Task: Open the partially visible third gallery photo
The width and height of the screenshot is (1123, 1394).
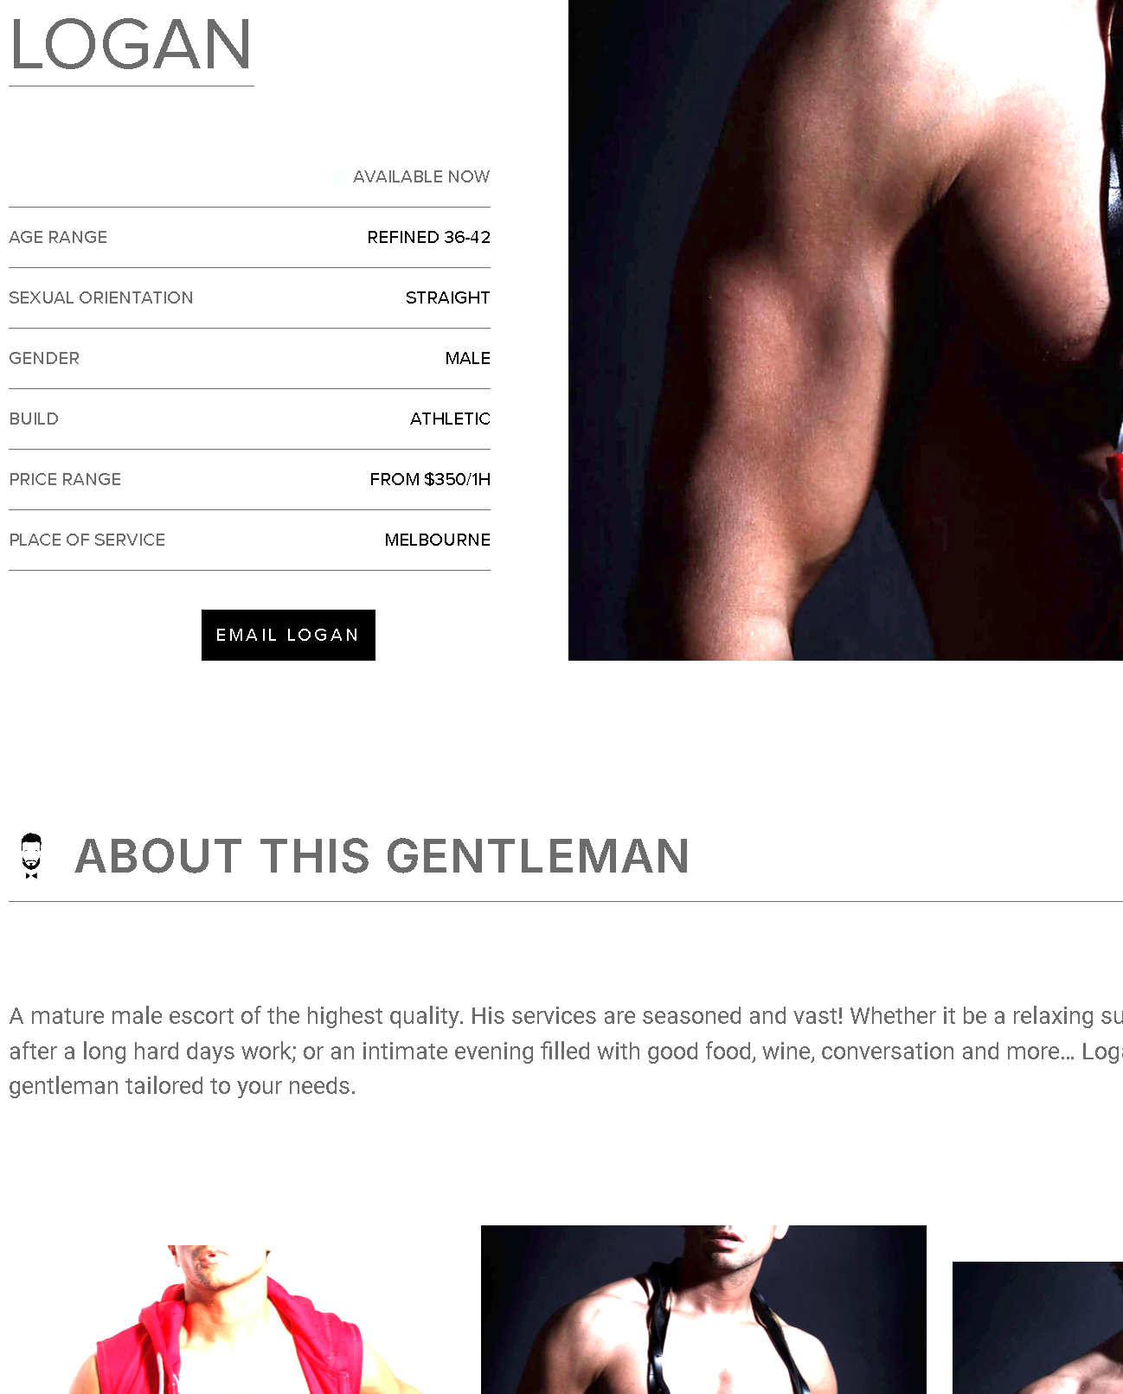Action: [1037, 1327]
